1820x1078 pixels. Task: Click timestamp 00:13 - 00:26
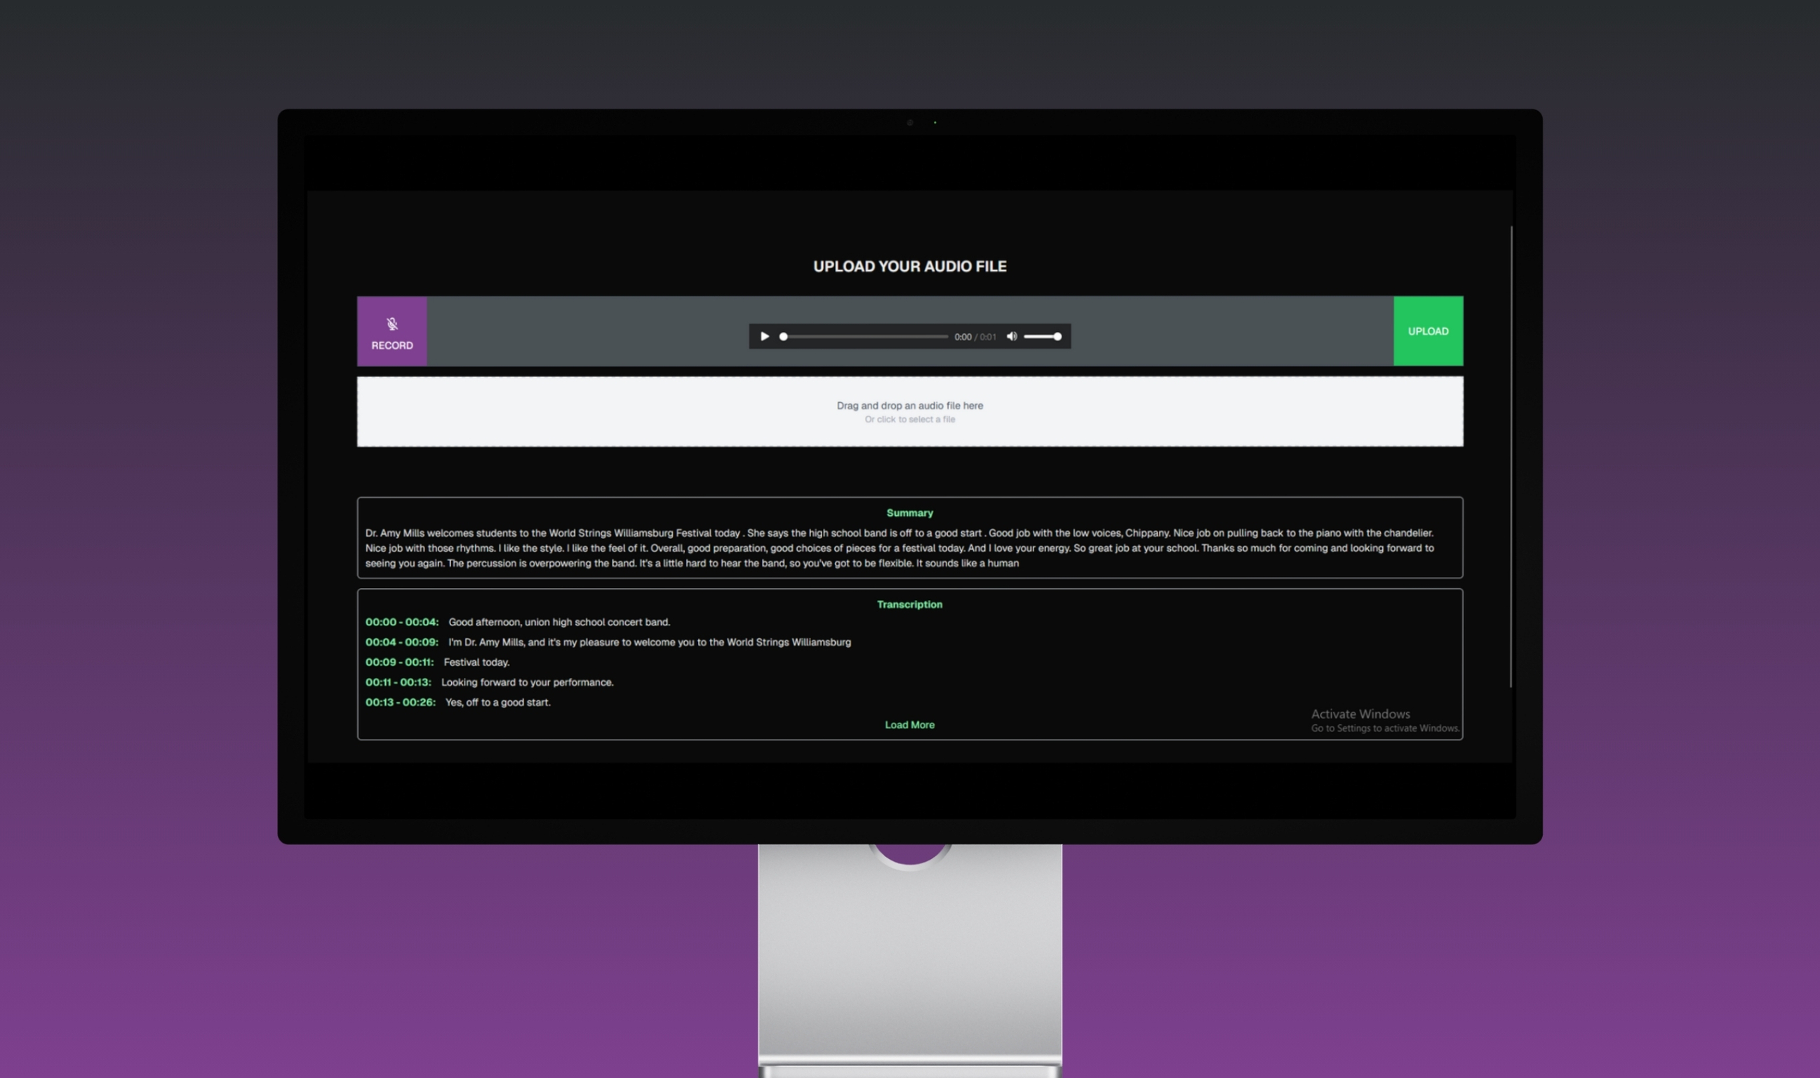click(x=400, y=703)
